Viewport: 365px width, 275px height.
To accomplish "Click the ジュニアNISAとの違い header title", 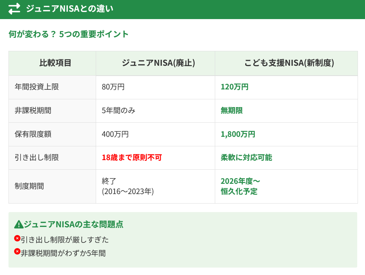I will coord(70,9).
